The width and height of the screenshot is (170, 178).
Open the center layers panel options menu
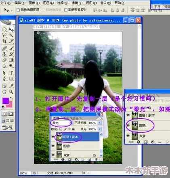click(101, 119)
